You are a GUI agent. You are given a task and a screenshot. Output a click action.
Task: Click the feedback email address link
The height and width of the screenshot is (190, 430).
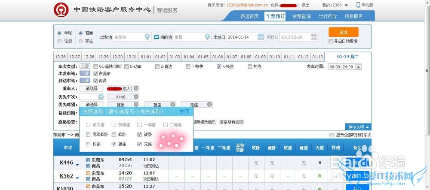coord(247,5)
